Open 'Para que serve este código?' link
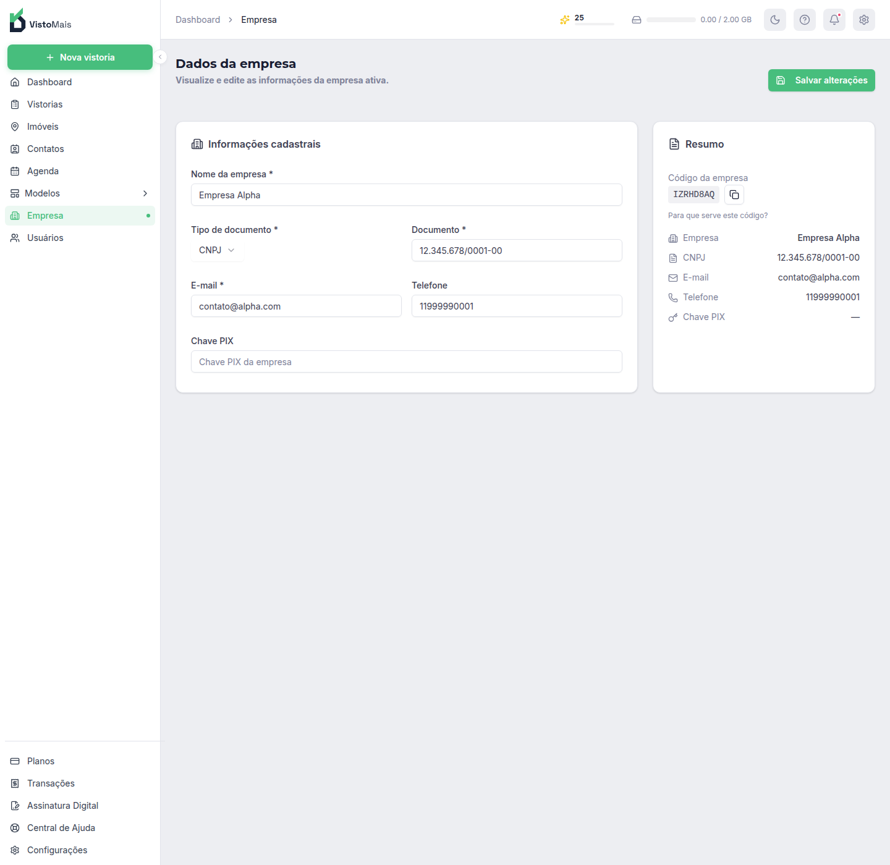 [718, 216]
